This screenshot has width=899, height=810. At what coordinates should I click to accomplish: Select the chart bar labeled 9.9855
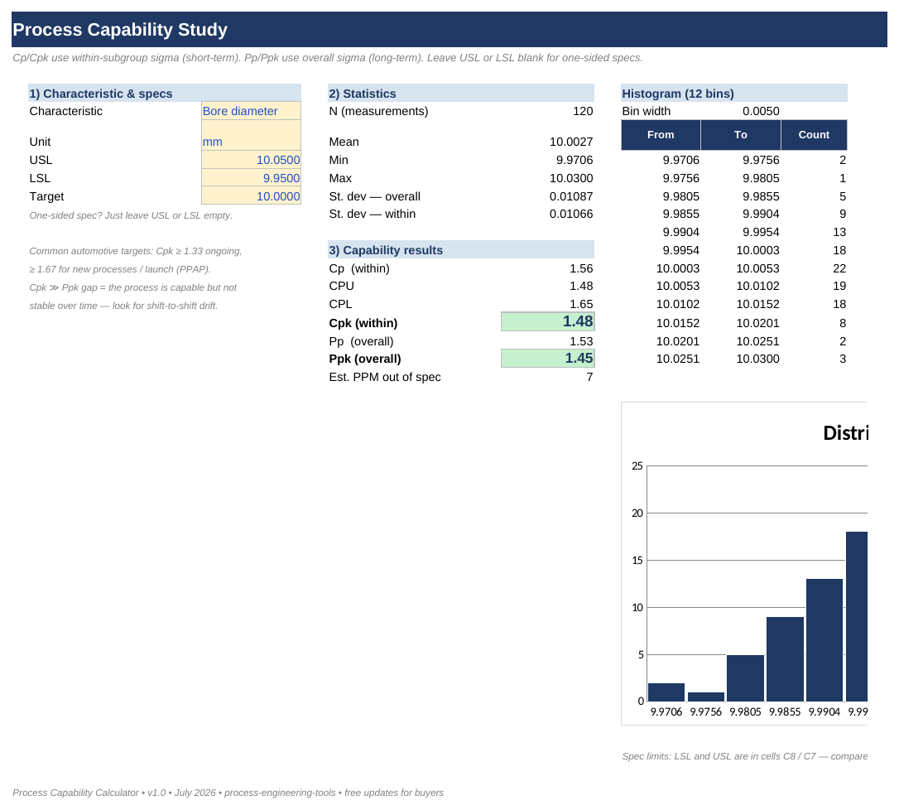[785, 659]
